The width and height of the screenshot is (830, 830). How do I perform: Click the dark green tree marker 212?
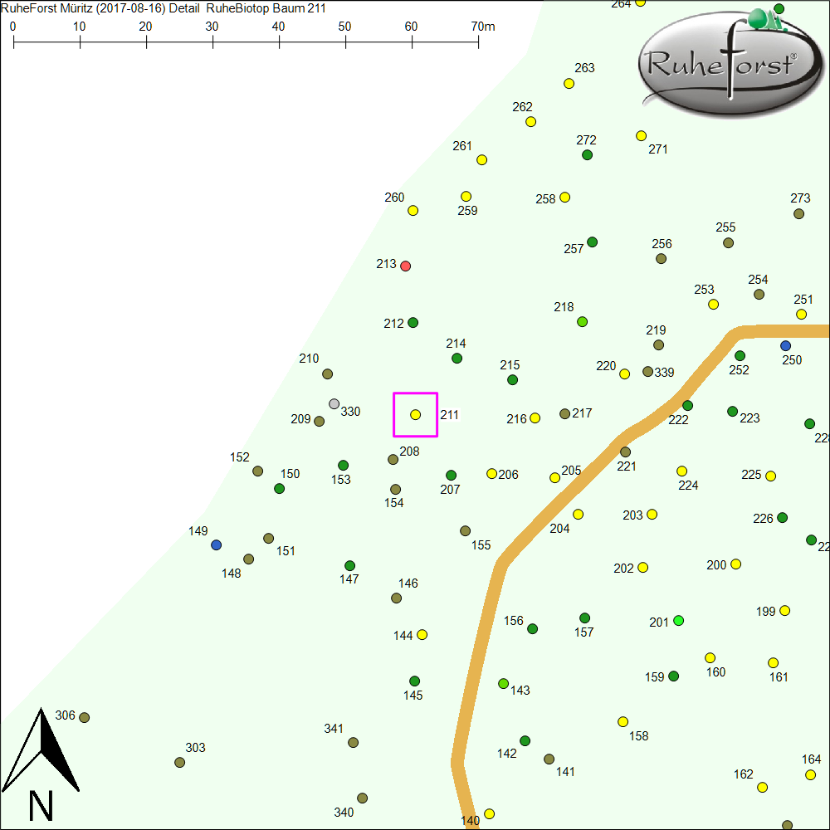pyautogui.click(x=413, y=323)
